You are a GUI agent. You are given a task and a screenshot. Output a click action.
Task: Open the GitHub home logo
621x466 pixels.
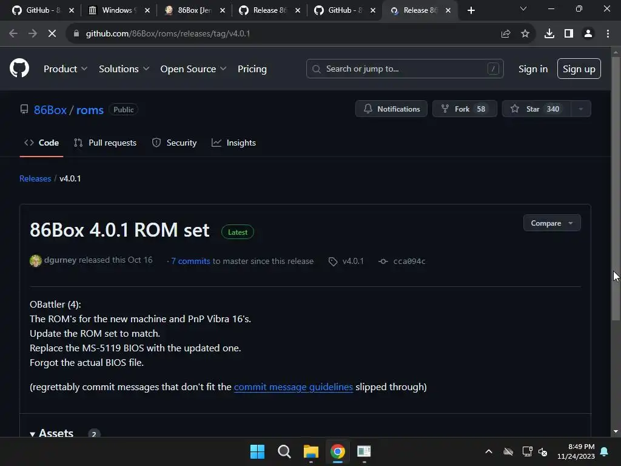(x=19, y=68)
